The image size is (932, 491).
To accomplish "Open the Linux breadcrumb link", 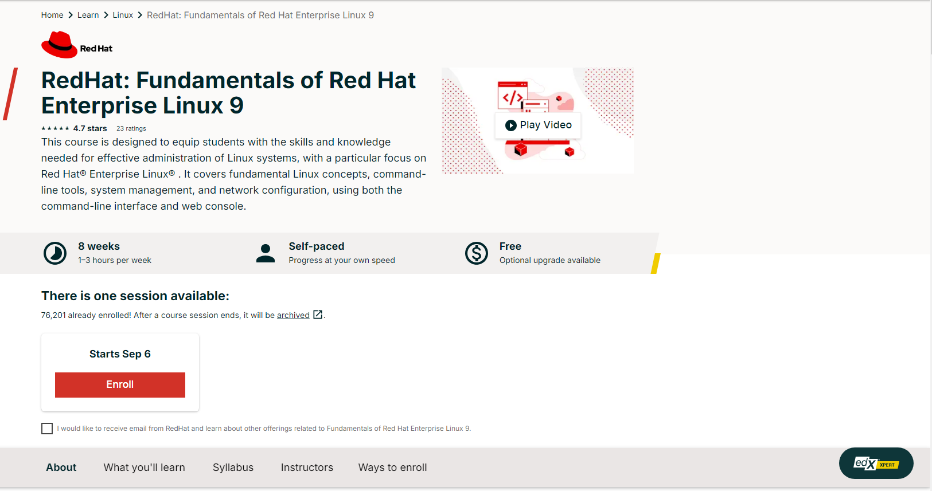I will coord(123,15).
